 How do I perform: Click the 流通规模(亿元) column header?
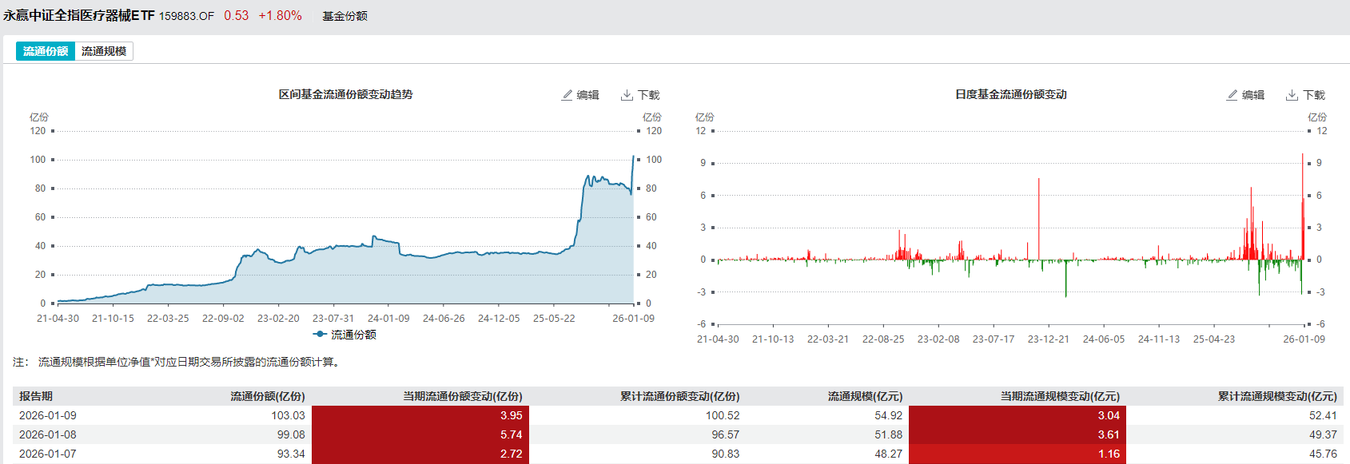coord(865,396)
